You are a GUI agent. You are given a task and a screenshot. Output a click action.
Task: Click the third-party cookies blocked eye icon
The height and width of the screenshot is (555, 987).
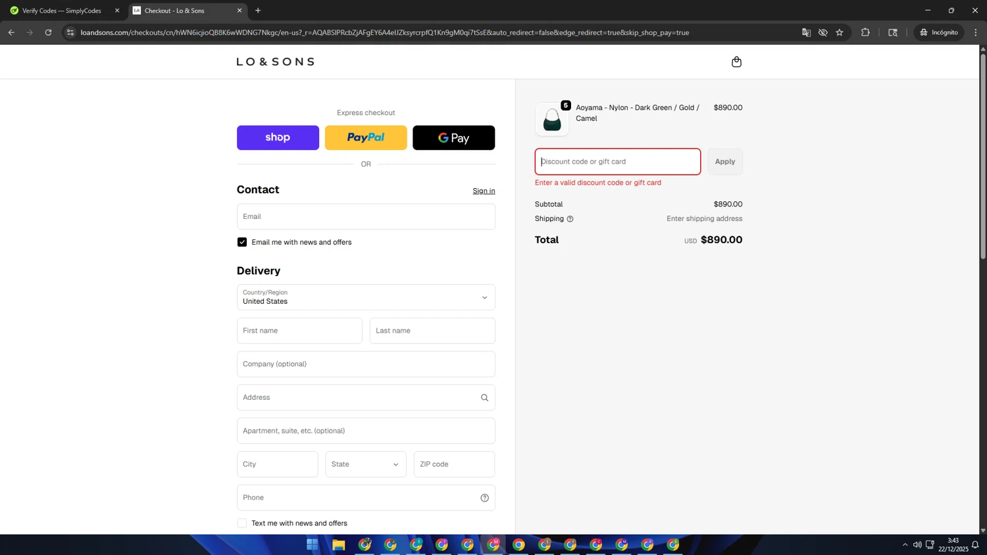tap(822, 32)
